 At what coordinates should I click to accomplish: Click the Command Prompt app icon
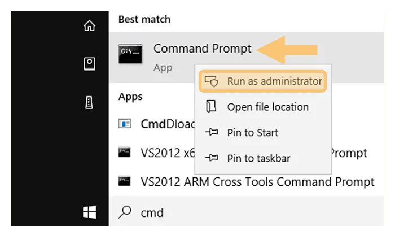[130, 54]
